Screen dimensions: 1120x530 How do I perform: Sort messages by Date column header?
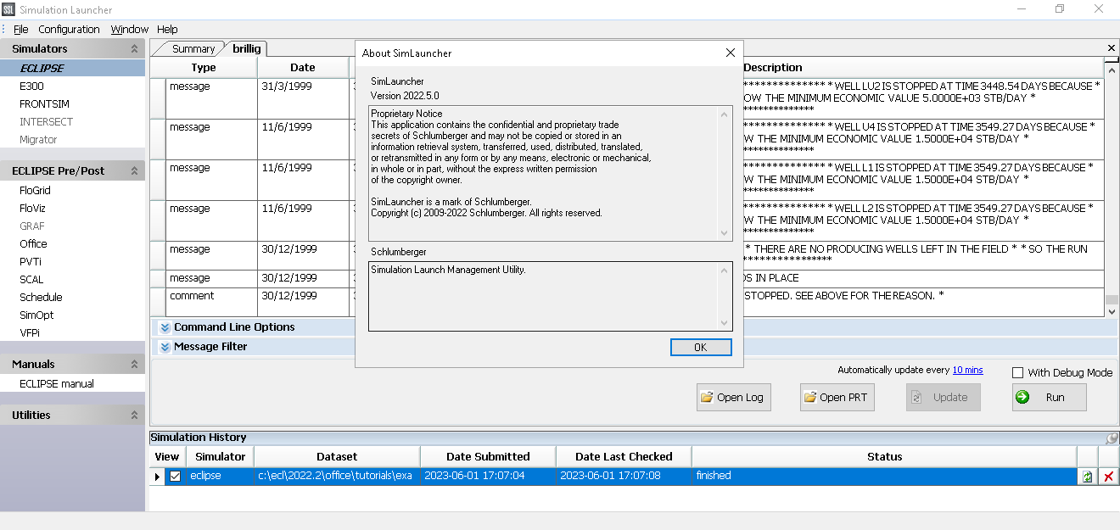(303, 67)
